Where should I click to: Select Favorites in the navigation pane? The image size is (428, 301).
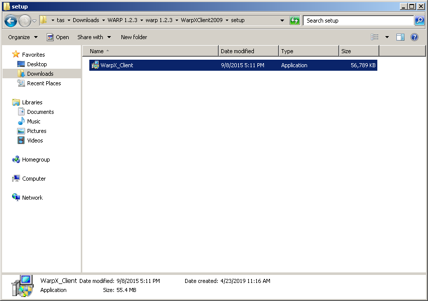33,55
